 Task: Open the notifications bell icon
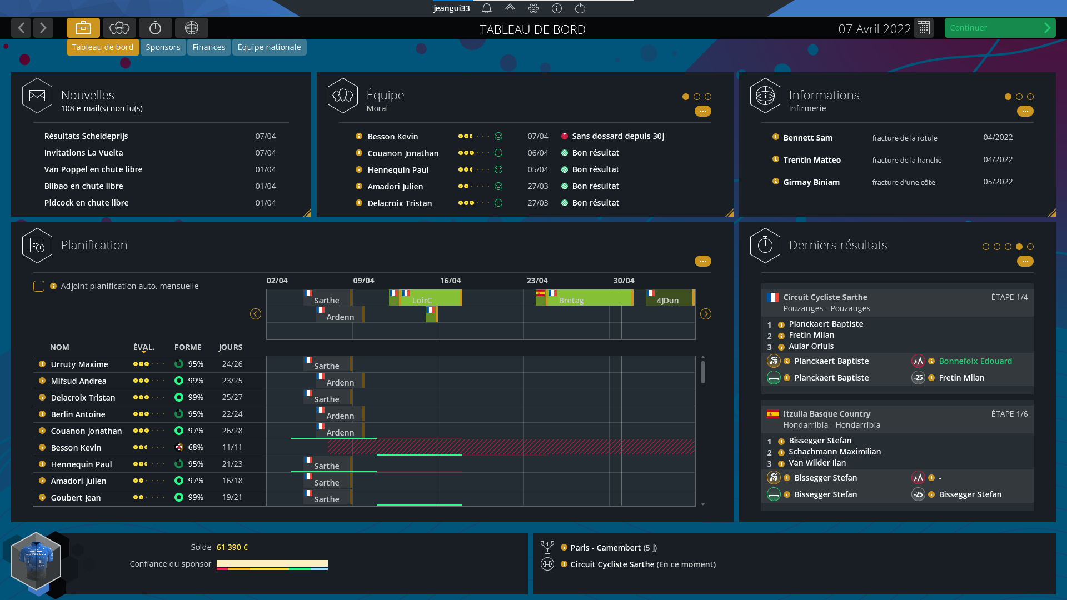(x=487, y=8)
